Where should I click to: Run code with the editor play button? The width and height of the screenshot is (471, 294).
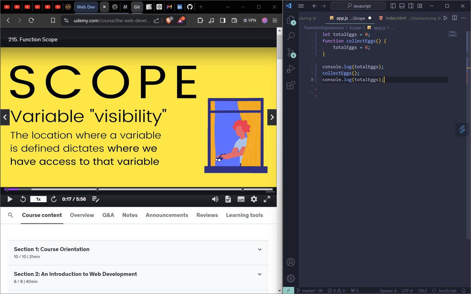pyautogui.click(x=445, y=18)
